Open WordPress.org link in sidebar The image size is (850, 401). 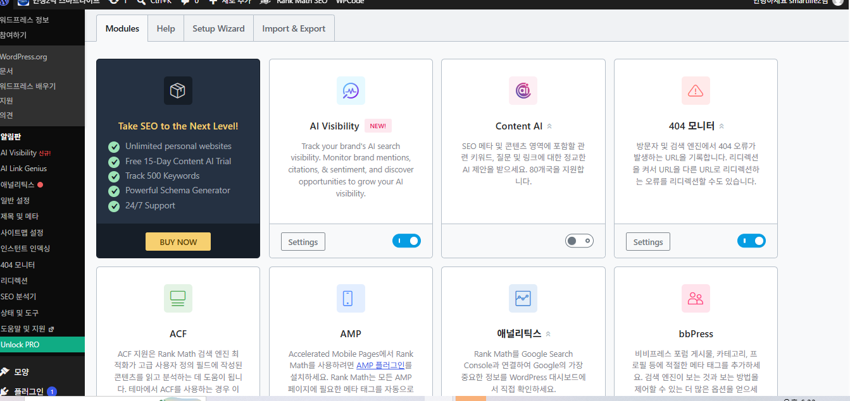coord(23,57)
